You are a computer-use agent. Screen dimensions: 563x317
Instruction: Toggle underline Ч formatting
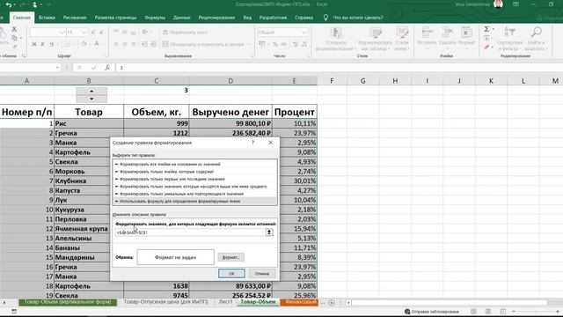(x=51, y=44)
